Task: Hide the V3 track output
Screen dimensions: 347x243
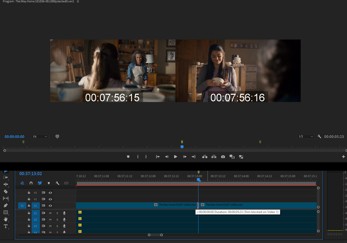Action: [x=50, y=193]
